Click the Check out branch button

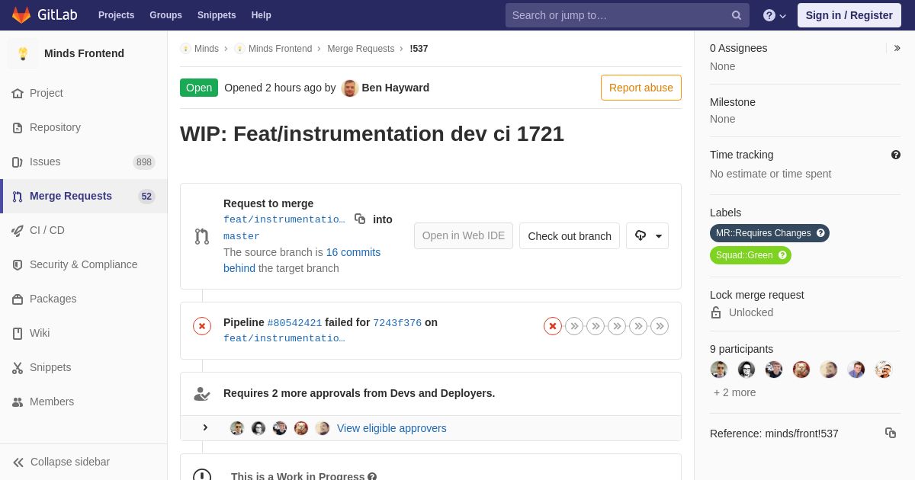click(x=570, y=235)
